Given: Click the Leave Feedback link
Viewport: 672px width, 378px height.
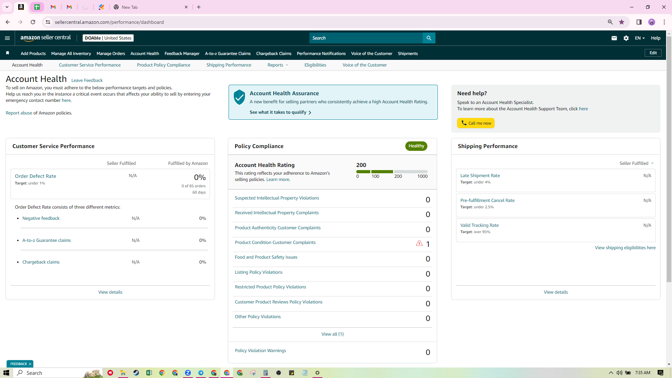Looking at the screenshot, I should point(87,80).
